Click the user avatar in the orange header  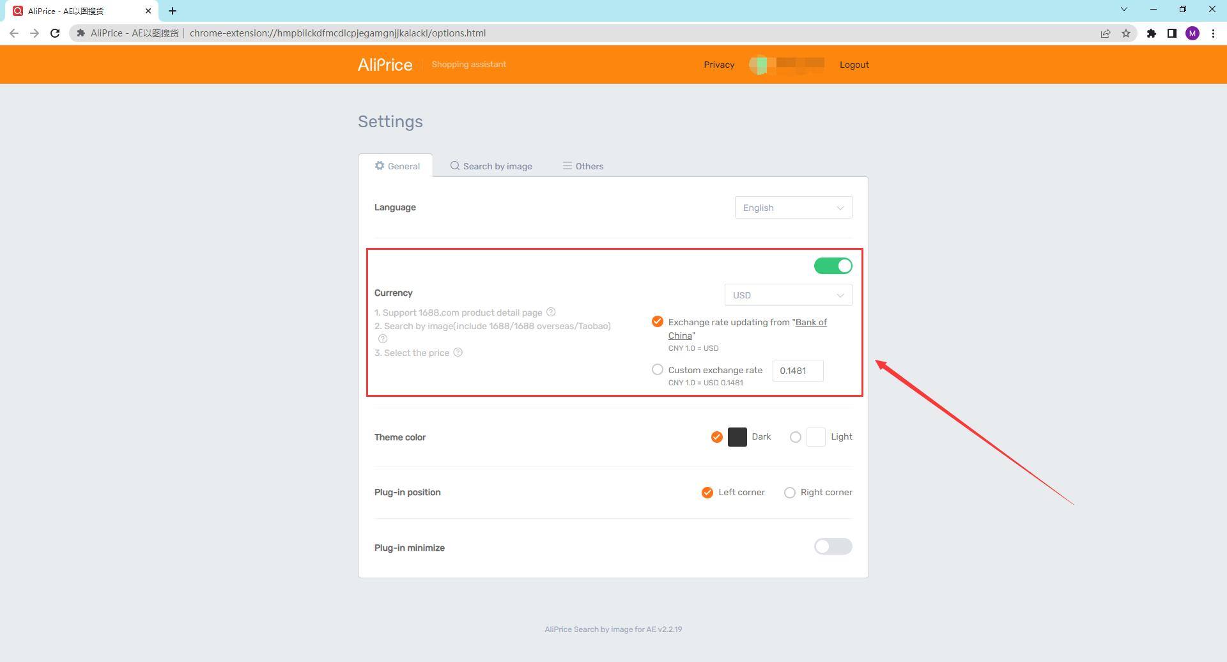(758, 65)
